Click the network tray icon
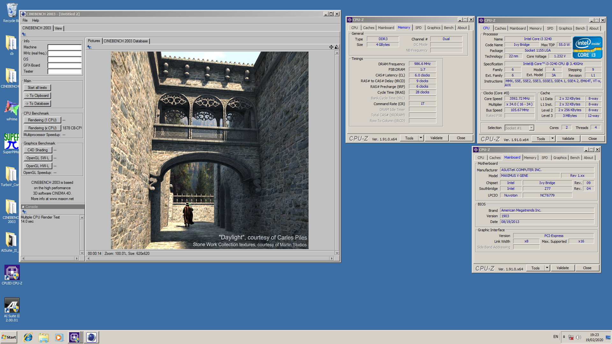612x344 pixels. pyautogui.click(x=571, y=337)
